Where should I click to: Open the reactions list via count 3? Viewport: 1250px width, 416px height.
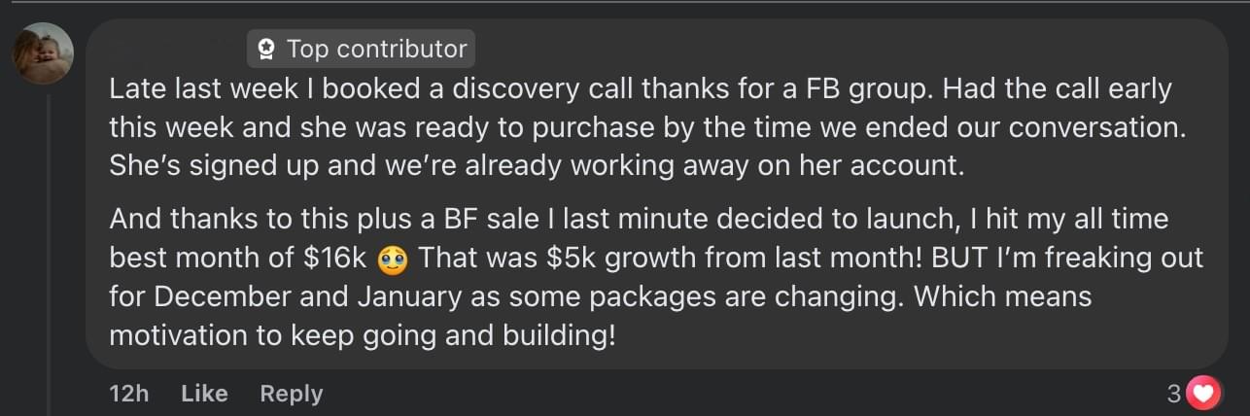[x=1173, y=394]
